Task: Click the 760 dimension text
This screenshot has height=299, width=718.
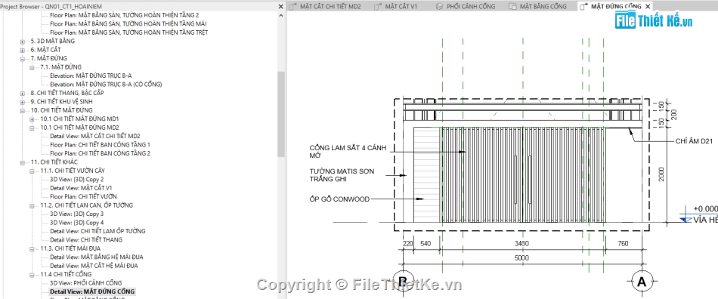Action: click(623, 244)
